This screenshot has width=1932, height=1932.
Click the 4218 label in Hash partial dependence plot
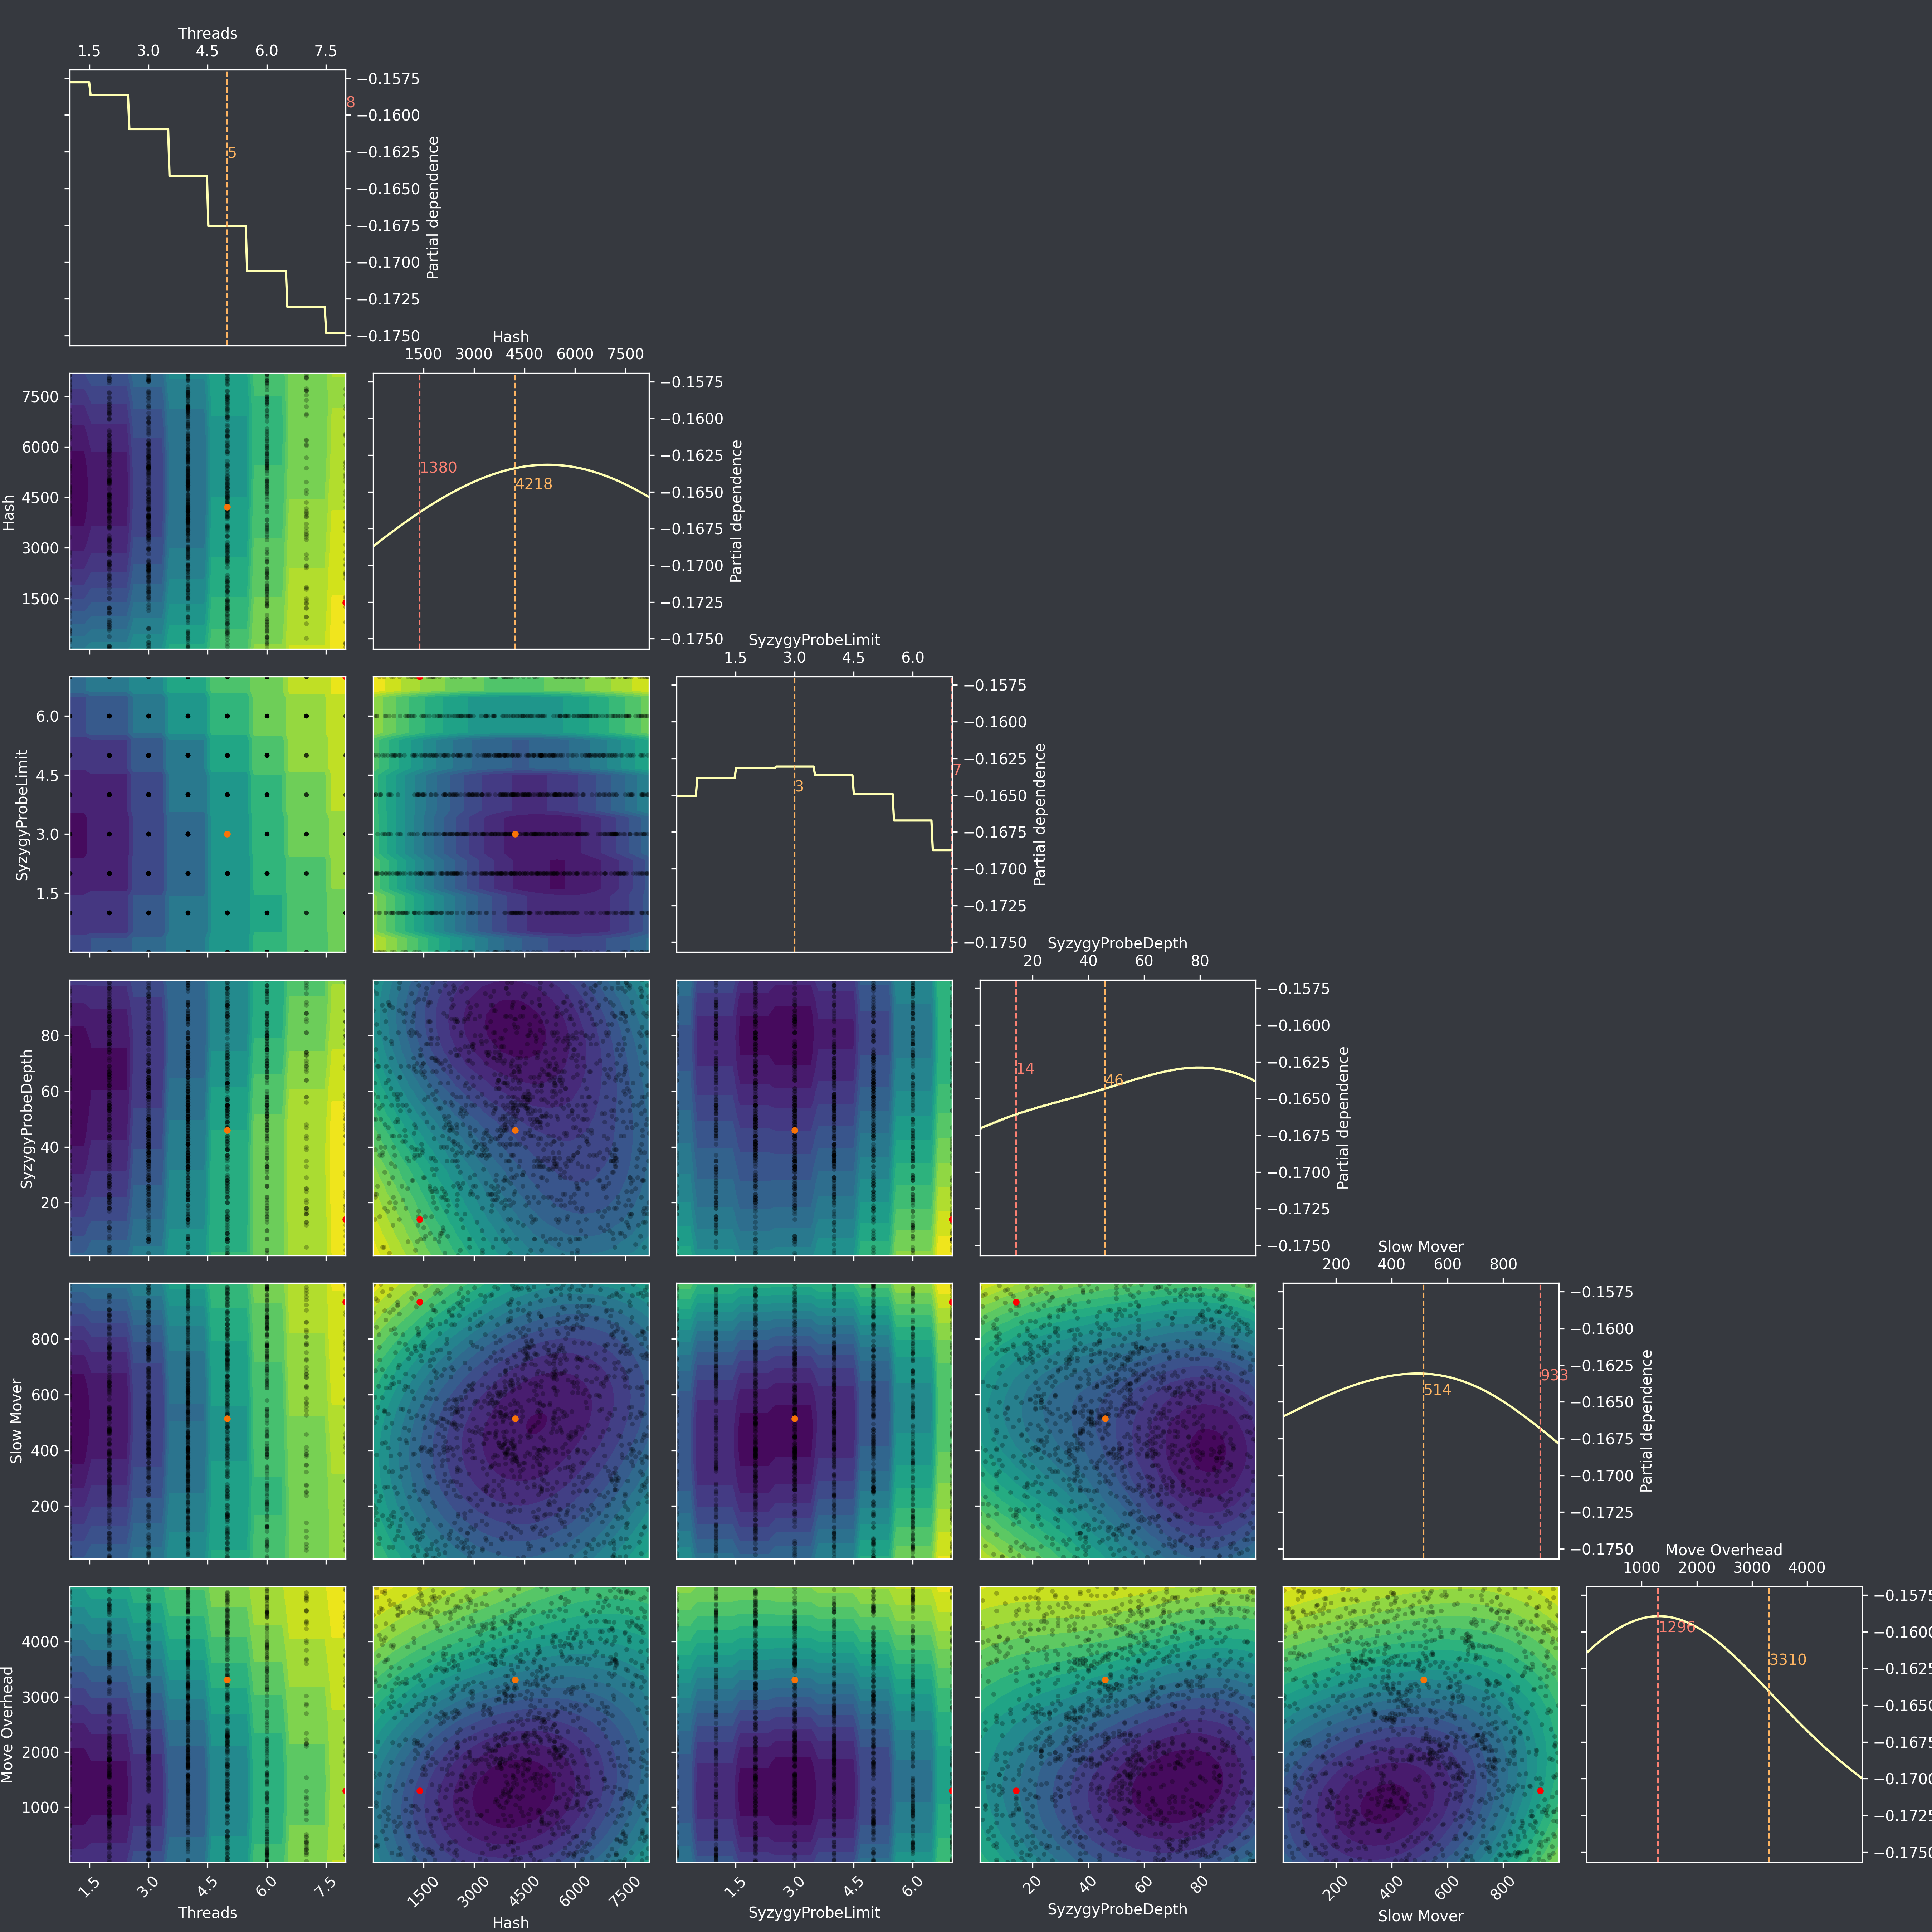click(x=534, y=484)
